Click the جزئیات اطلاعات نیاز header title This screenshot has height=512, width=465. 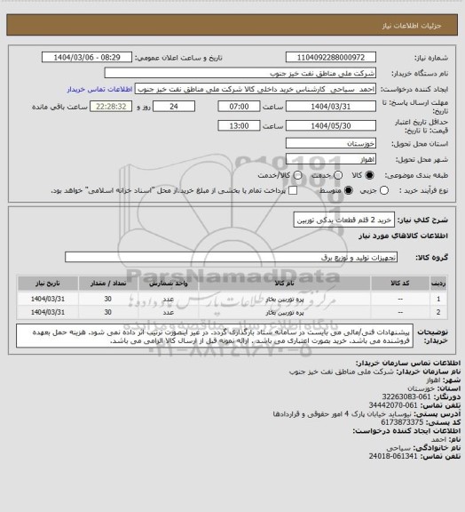412,26
